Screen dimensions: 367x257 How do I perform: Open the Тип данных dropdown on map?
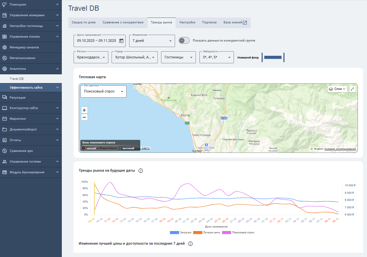(x=103, y=92)
